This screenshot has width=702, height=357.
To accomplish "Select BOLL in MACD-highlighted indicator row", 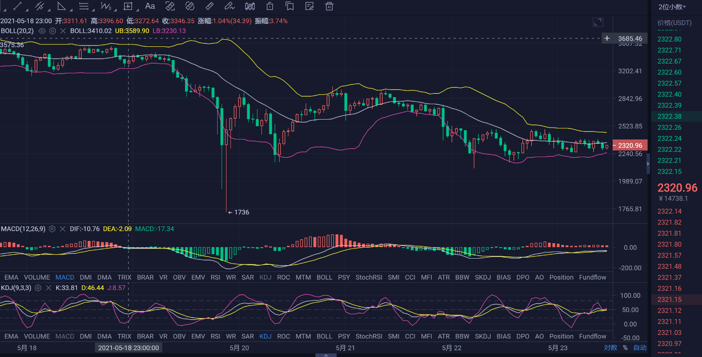I will (324, 278).
